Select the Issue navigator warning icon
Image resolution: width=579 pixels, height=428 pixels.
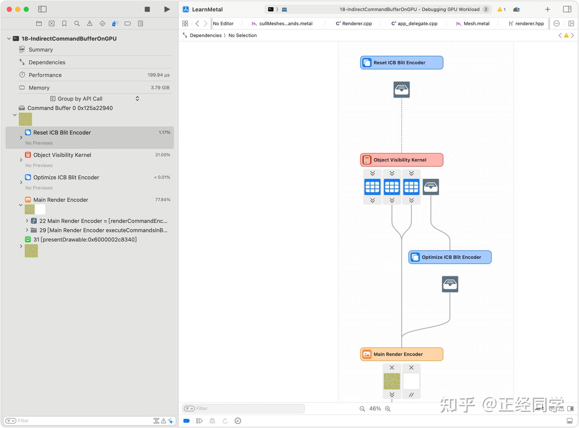tap(90, 24)
